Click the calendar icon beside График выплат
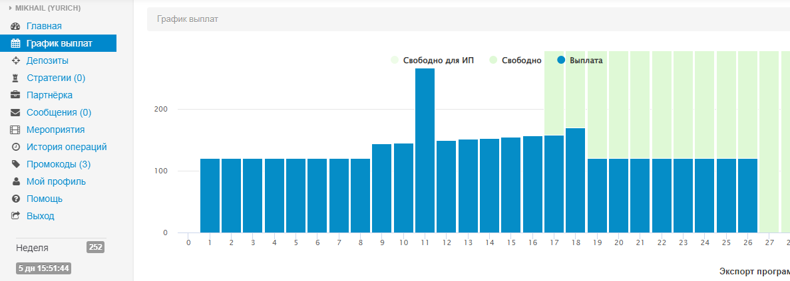This screenshot has height=281, width=790. pyautogui.click(x=15, y=44)
